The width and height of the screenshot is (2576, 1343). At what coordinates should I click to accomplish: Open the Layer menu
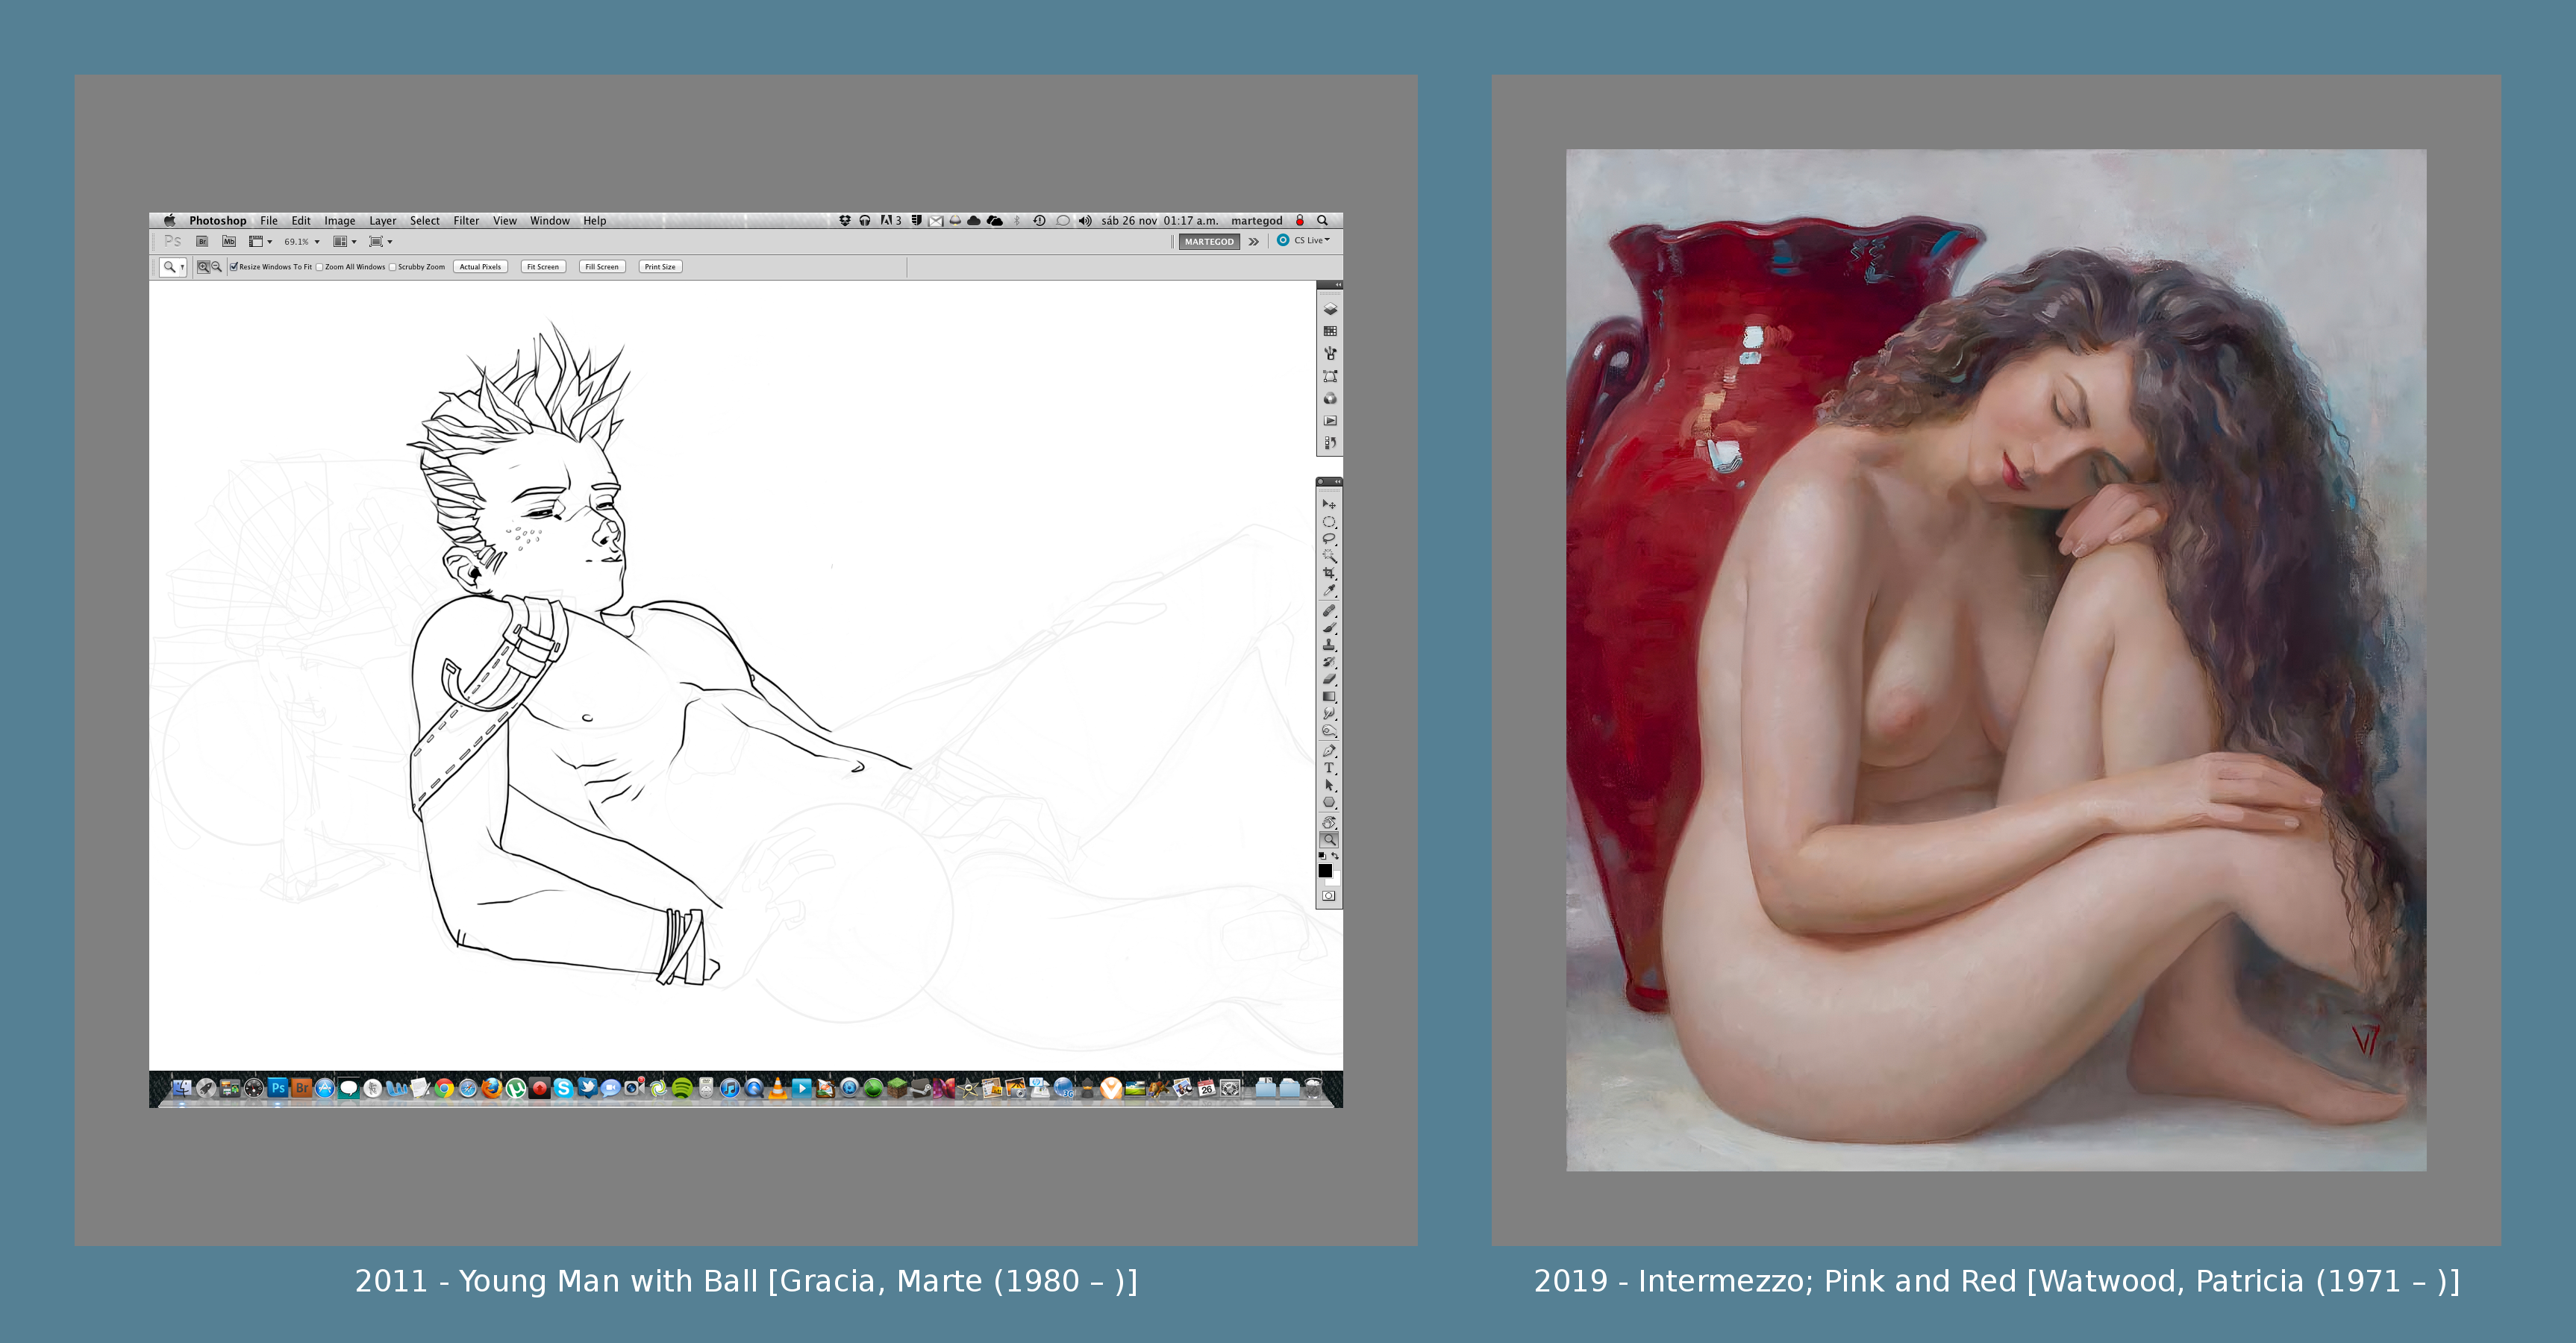[383, 221]
